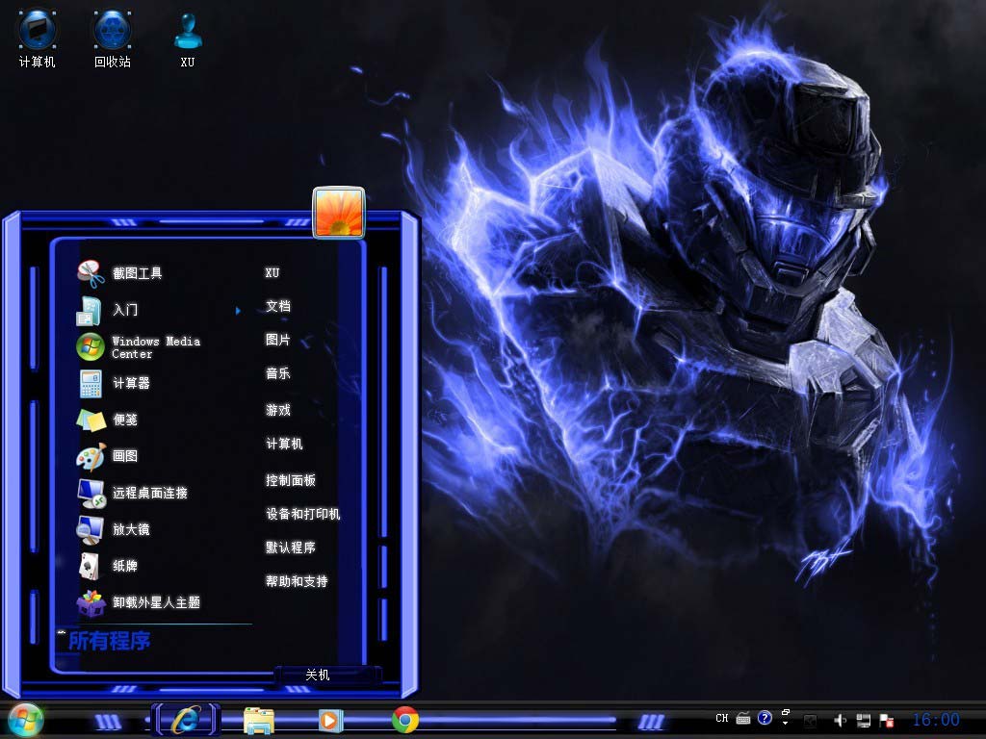Click the blue help question mark icon
This screenshot has height=739, width=986.
[x=765, y=718]
